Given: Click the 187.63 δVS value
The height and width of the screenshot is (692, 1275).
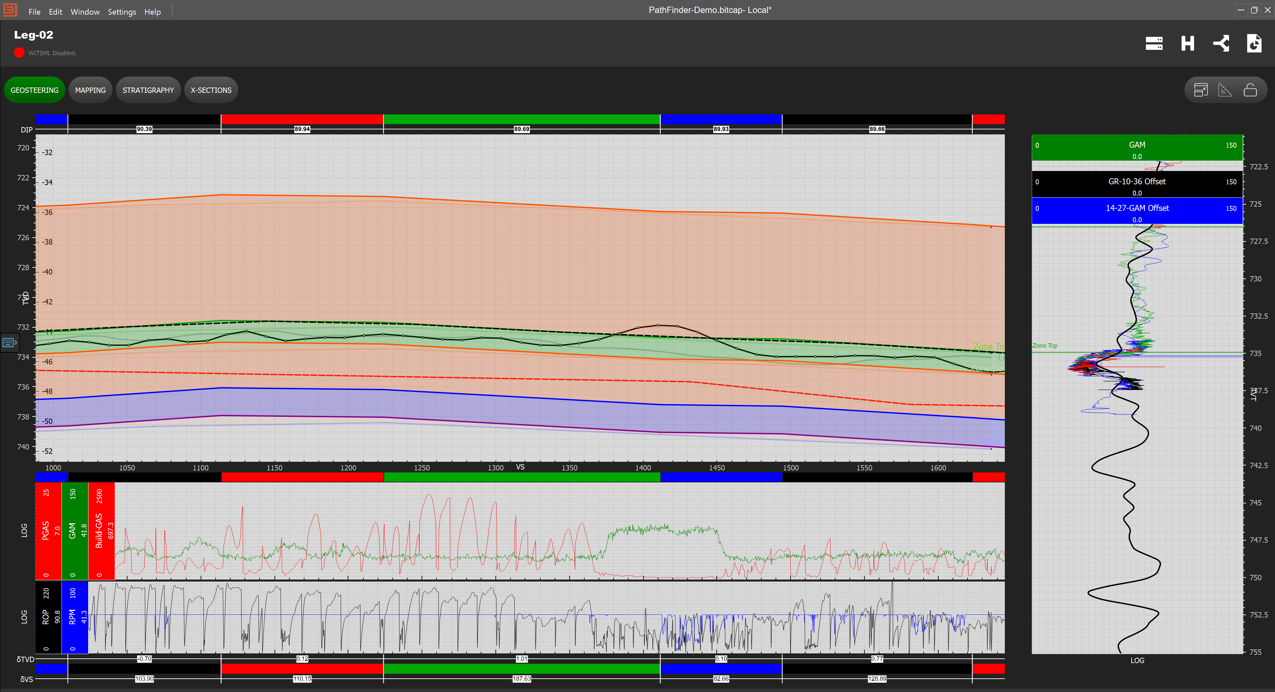Looking at the screenshot, I should pos(522,679).
